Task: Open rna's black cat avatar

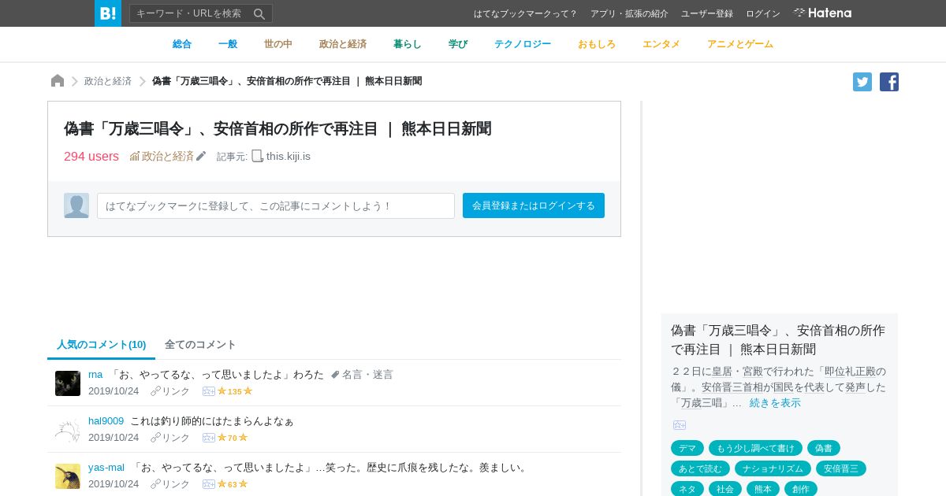Action: pos(68,383)
